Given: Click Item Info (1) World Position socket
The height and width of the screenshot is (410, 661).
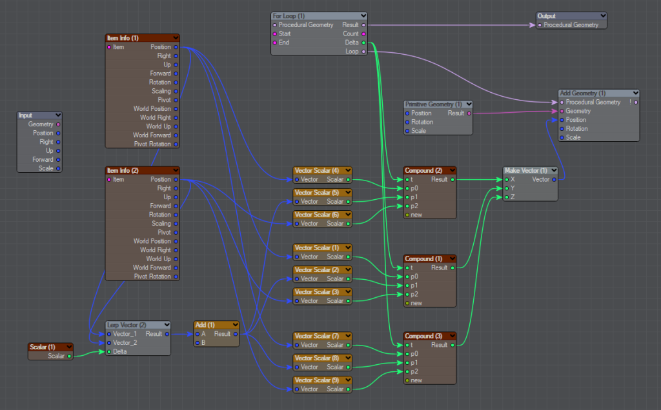Looking at the screenshot, I should point(176,109).
